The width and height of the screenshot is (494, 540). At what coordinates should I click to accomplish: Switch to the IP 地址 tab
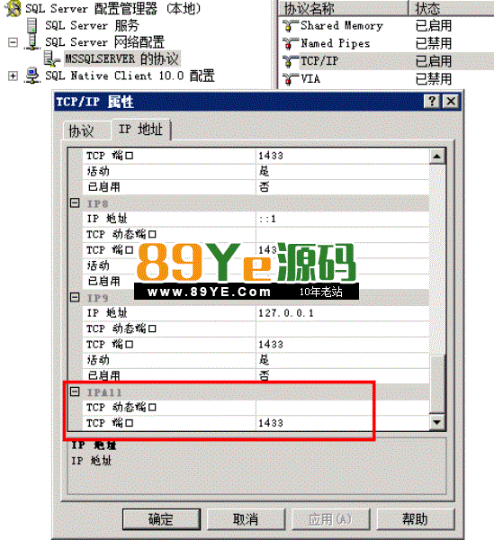(x=140, y=130)
